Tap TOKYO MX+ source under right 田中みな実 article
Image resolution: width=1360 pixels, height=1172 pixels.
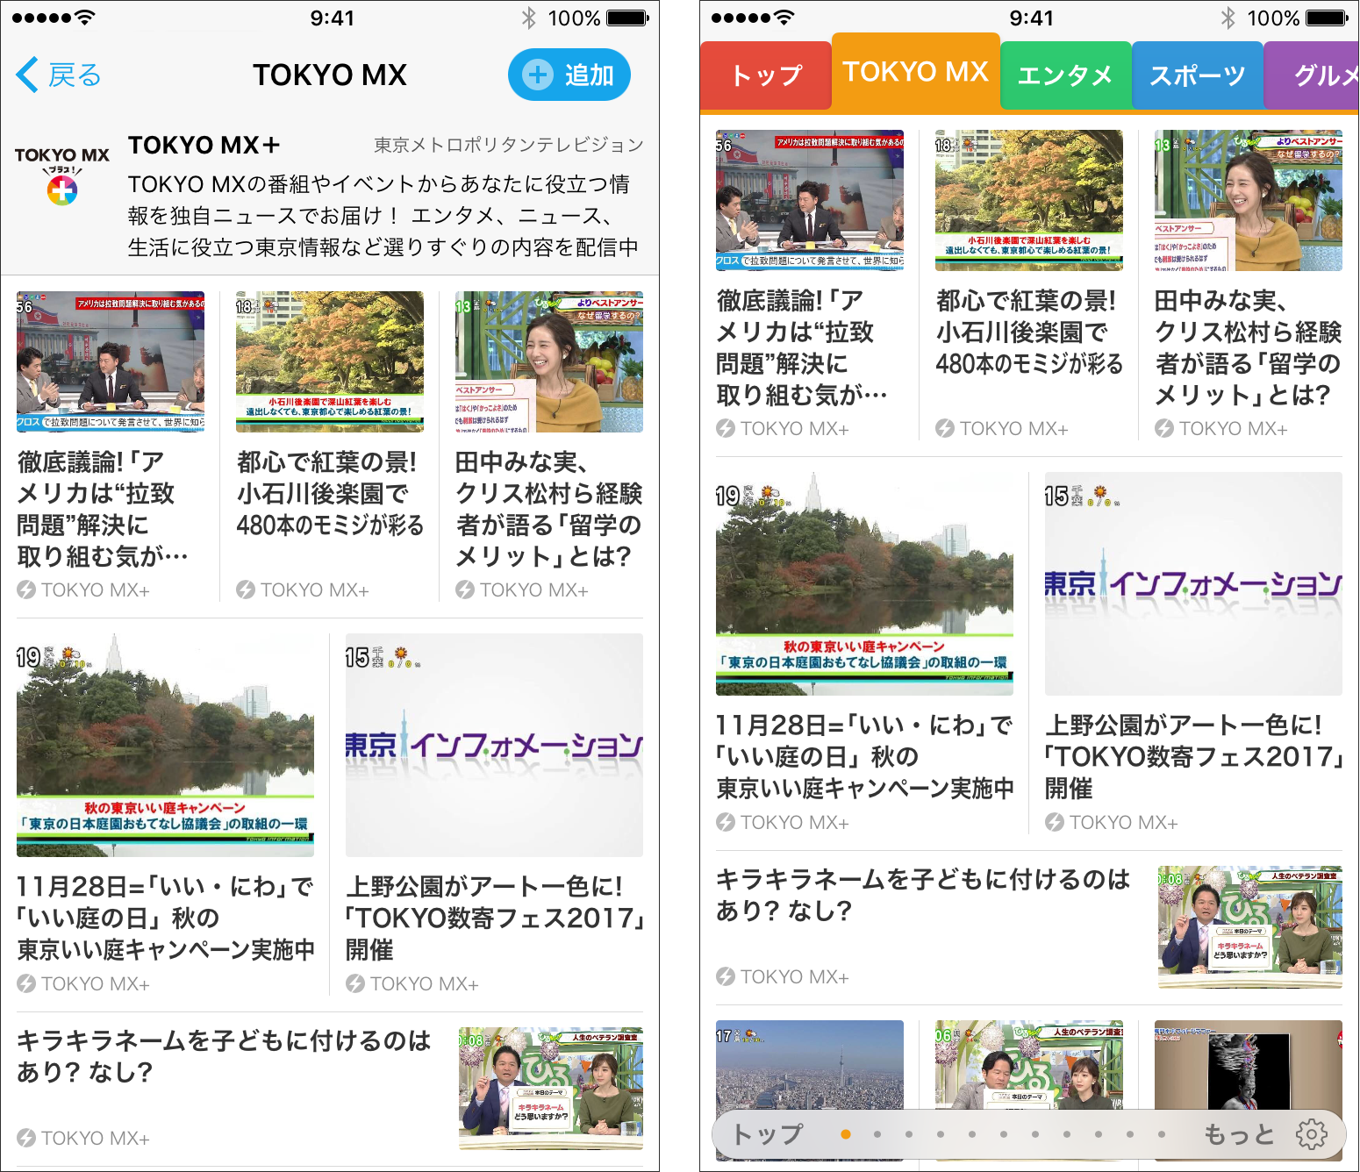1221,428
